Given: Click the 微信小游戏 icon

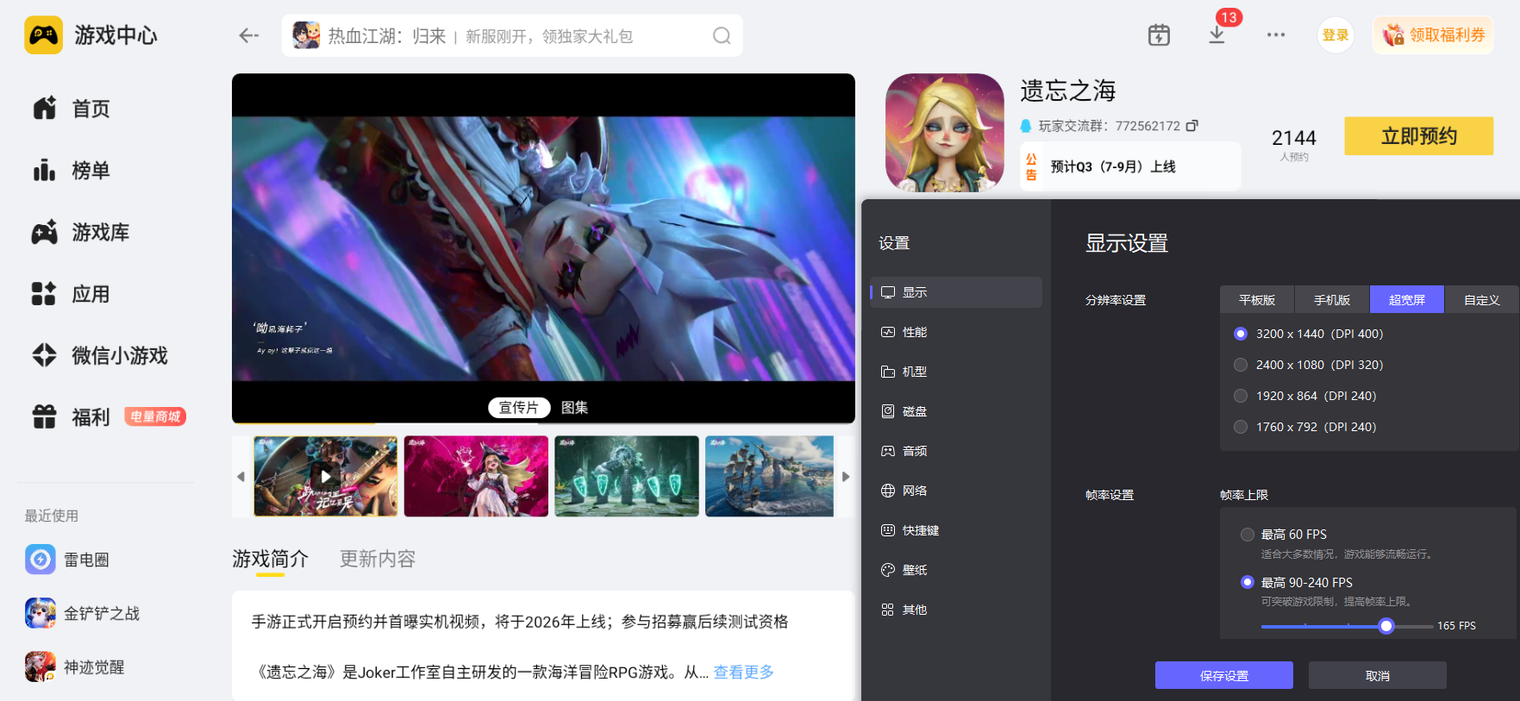Looking at the screenshot, I should [44, 355].
